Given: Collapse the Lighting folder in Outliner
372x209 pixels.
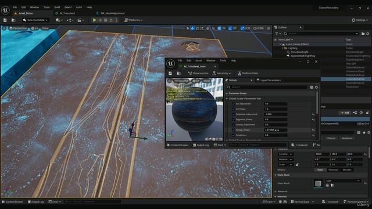Looking at the screenshot, I should tap(283, 48).
